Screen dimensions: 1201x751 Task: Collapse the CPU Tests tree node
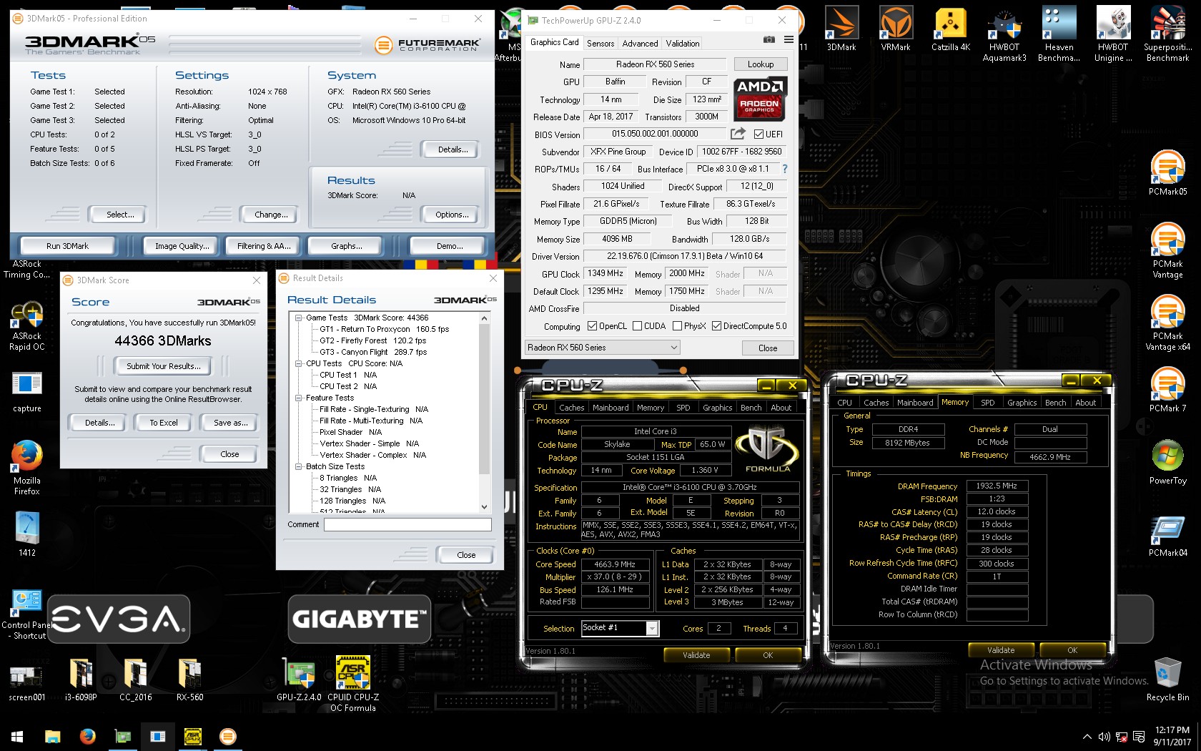(299, 363)
